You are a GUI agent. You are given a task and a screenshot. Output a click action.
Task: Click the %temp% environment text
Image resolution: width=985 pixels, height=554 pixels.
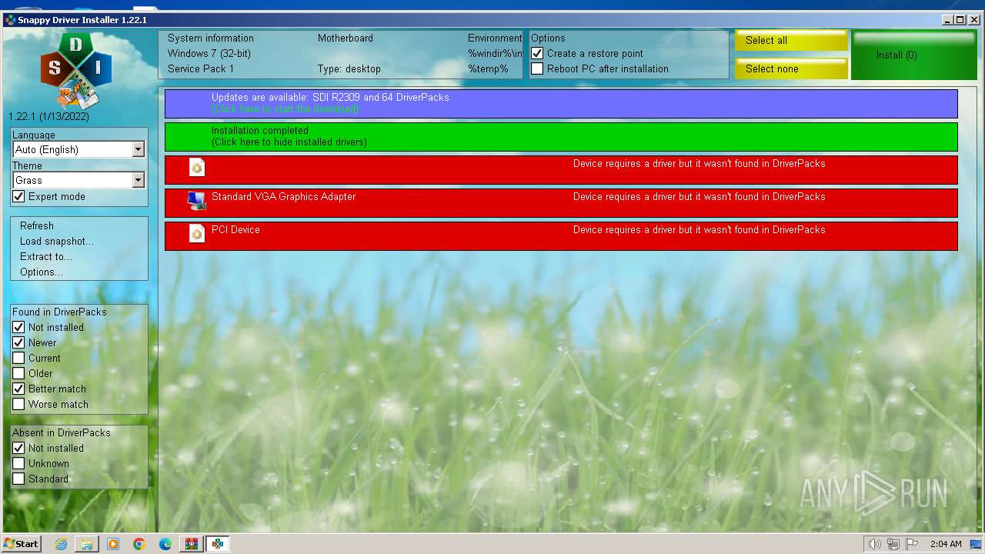click(488, 69)
